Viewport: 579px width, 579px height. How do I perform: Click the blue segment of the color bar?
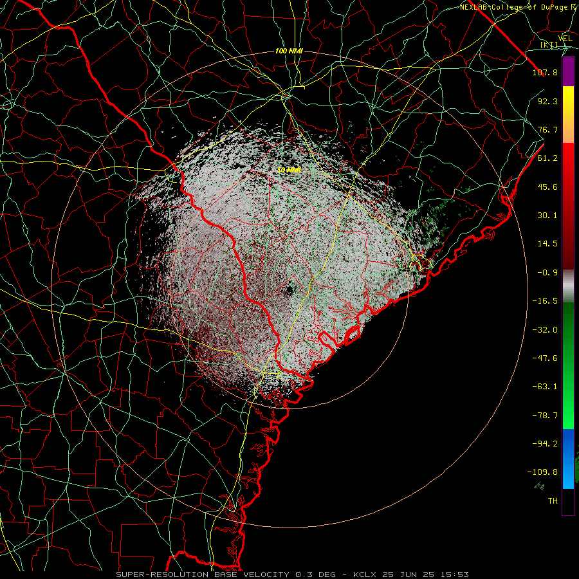coord(568,459)
